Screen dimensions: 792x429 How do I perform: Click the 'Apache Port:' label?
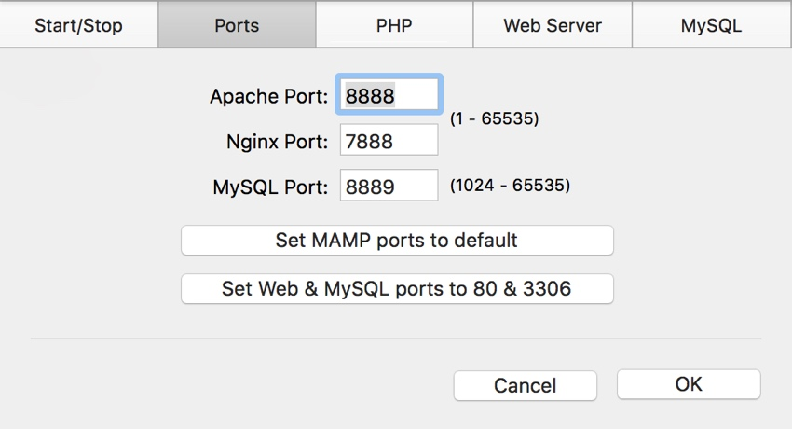[x=268, y=96]
